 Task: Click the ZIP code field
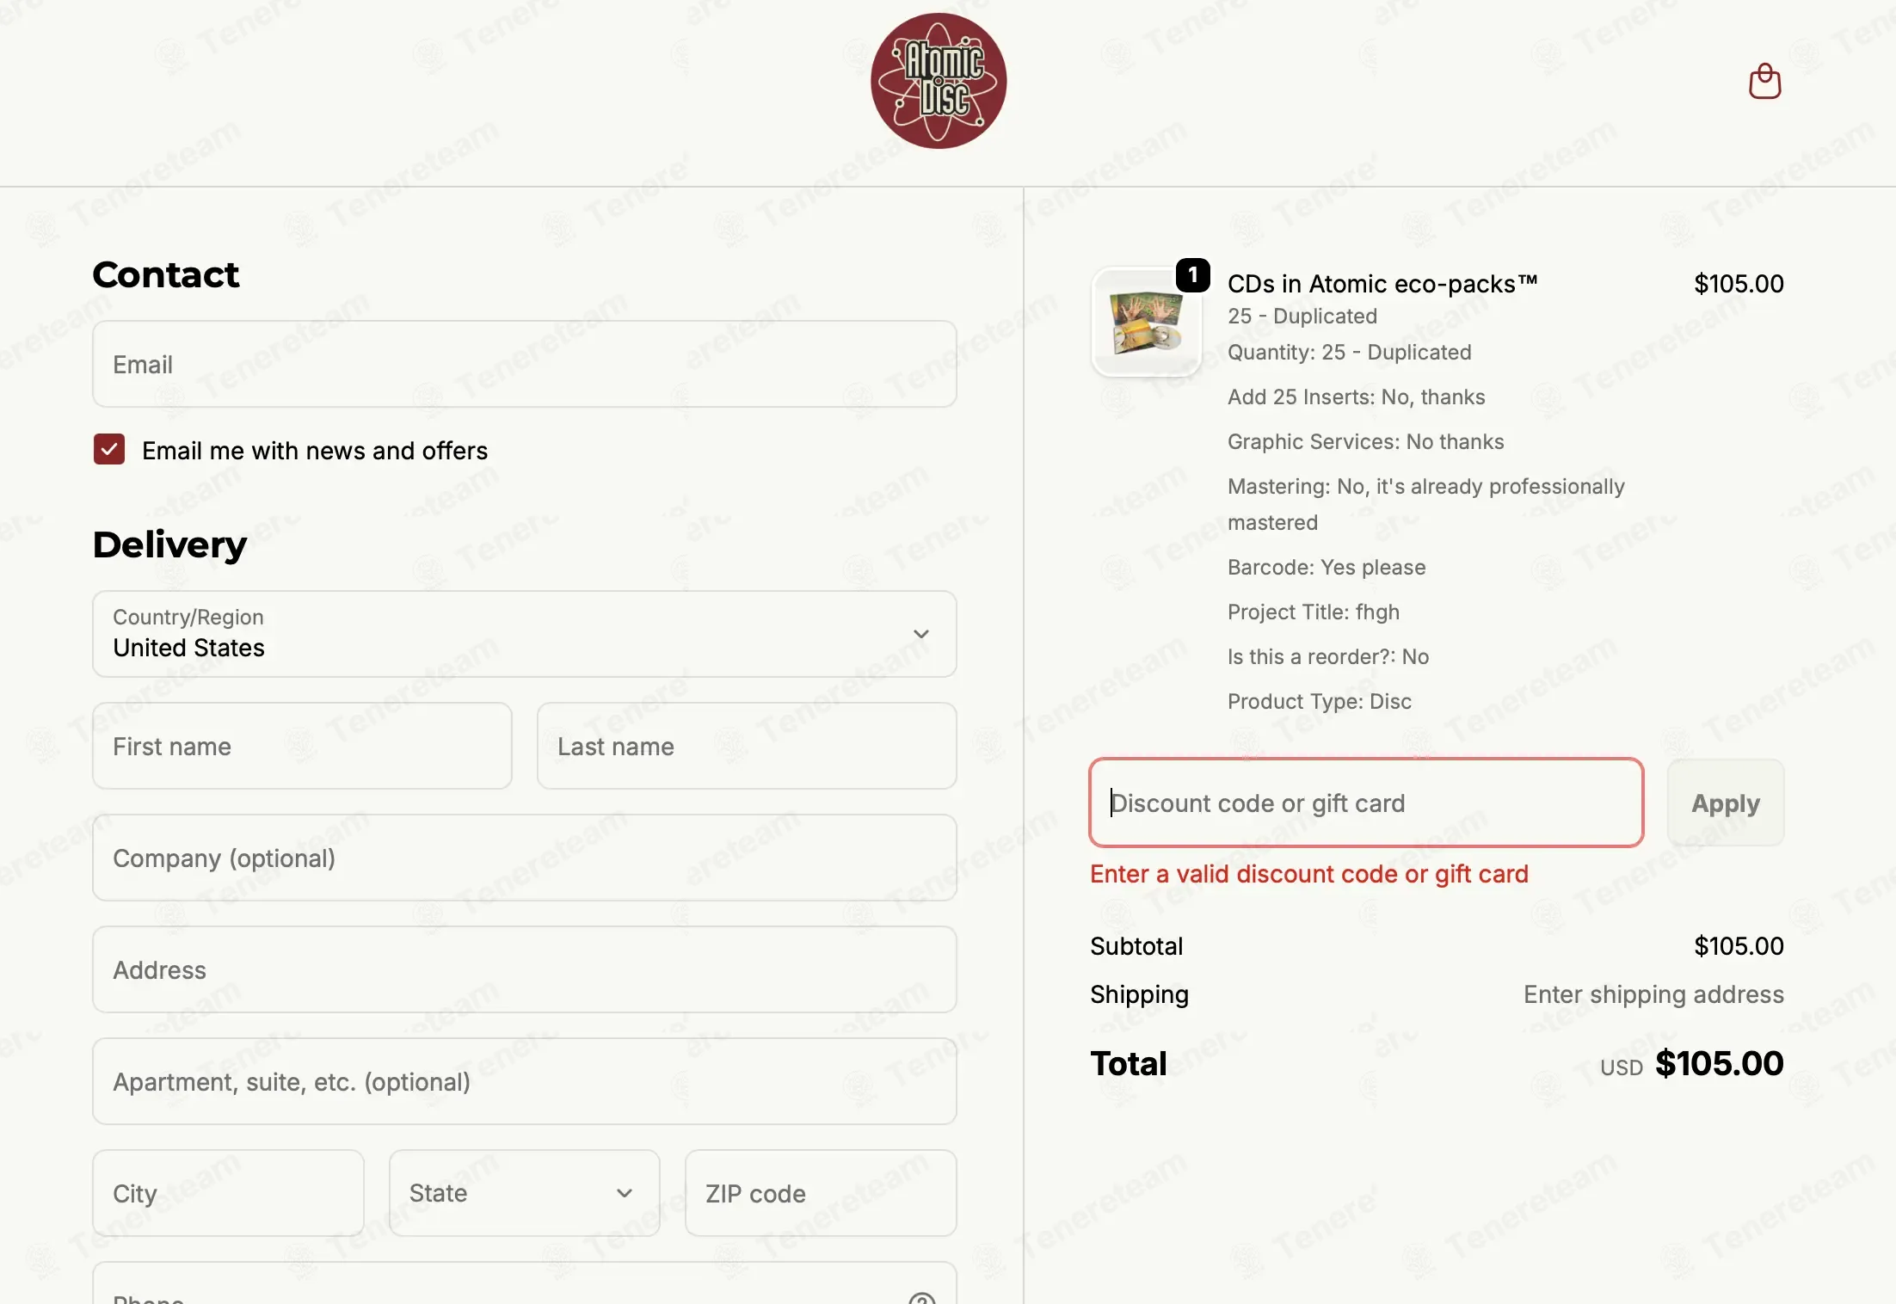tap(821, 1193)
